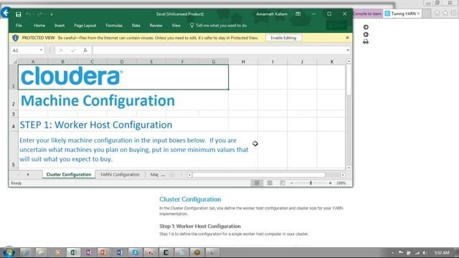The height and width of the screenshot is (258, 459).
Task: Switch to the YARN Configuration sheet tab
Action: coord(120,174)
